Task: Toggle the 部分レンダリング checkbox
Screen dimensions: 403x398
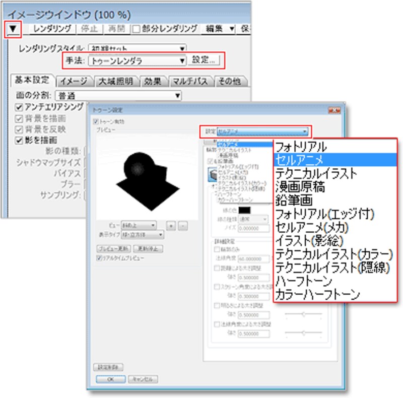Action: 136,29
